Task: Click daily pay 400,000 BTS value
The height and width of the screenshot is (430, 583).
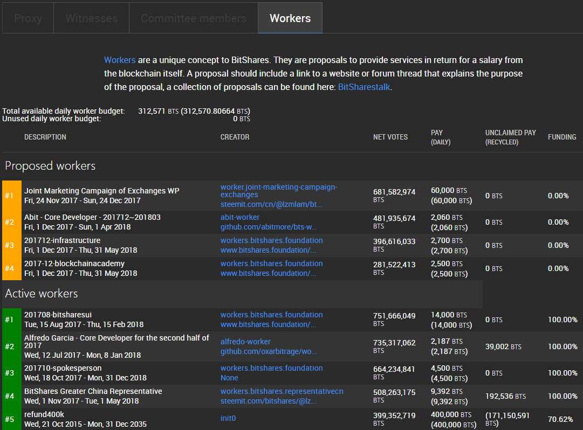Action: [x=451, y=415]
